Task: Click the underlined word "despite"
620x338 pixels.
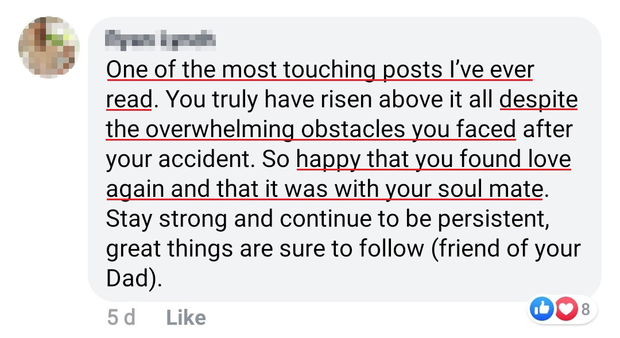Action: (x=538, y=100)
